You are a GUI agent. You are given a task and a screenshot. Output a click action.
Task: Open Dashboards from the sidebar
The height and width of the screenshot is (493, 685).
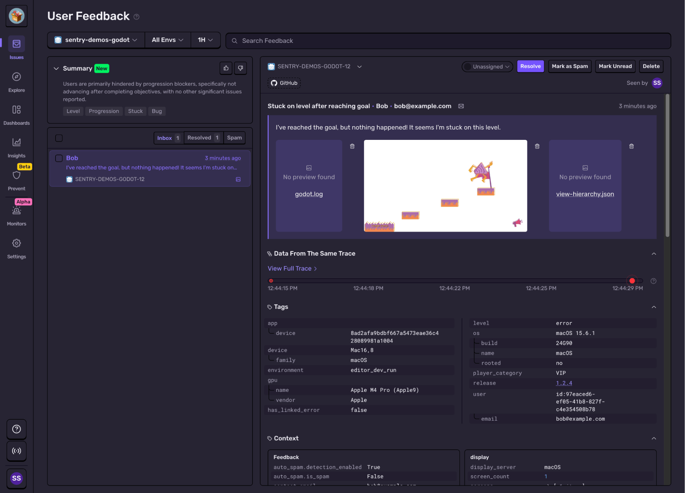(x=16, y=110)
